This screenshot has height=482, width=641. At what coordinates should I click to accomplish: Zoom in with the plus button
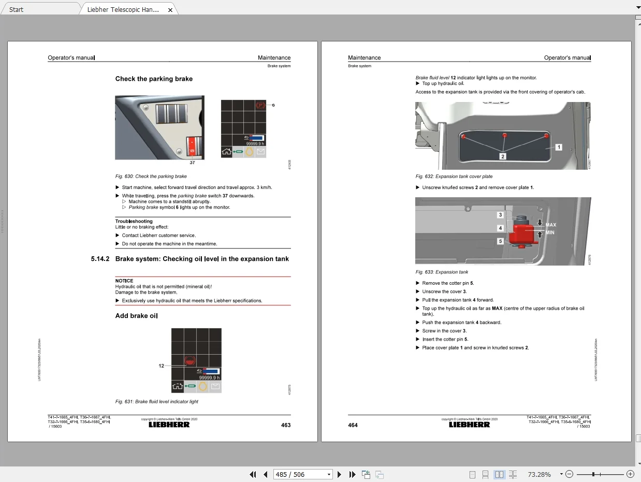tap(630, 474)
